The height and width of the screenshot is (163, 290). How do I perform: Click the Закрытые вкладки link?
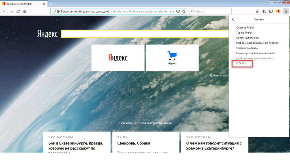[50, 75]
